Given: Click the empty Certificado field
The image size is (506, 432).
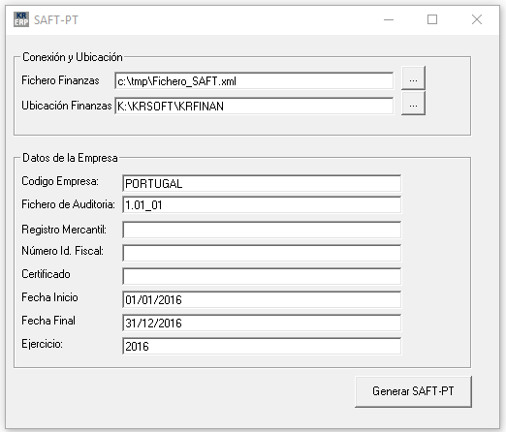Looking at the screenshot, I should (x=262, y=276).
